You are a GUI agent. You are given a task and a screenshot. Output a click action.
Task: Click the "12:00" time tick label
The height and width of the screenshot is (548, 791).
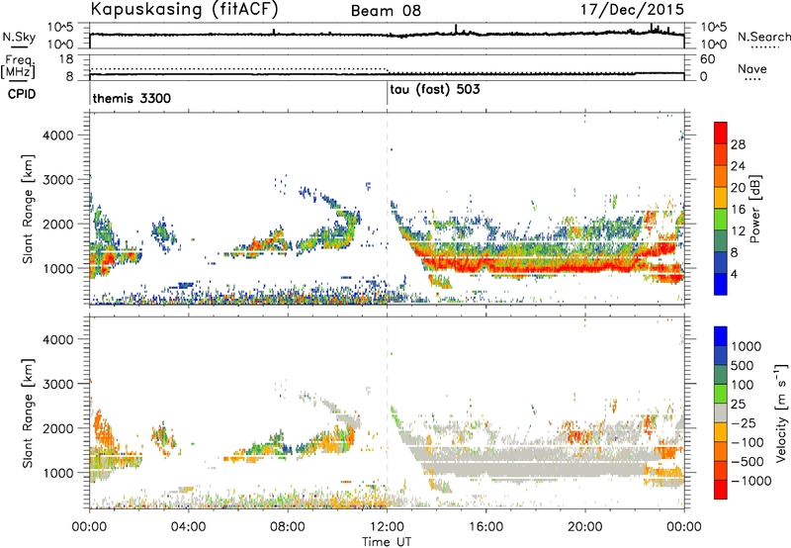(387, 527)
